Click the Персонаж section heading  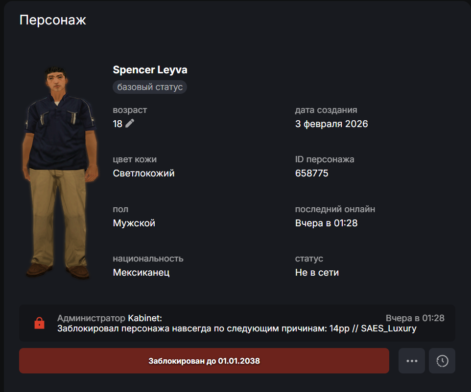52,20
